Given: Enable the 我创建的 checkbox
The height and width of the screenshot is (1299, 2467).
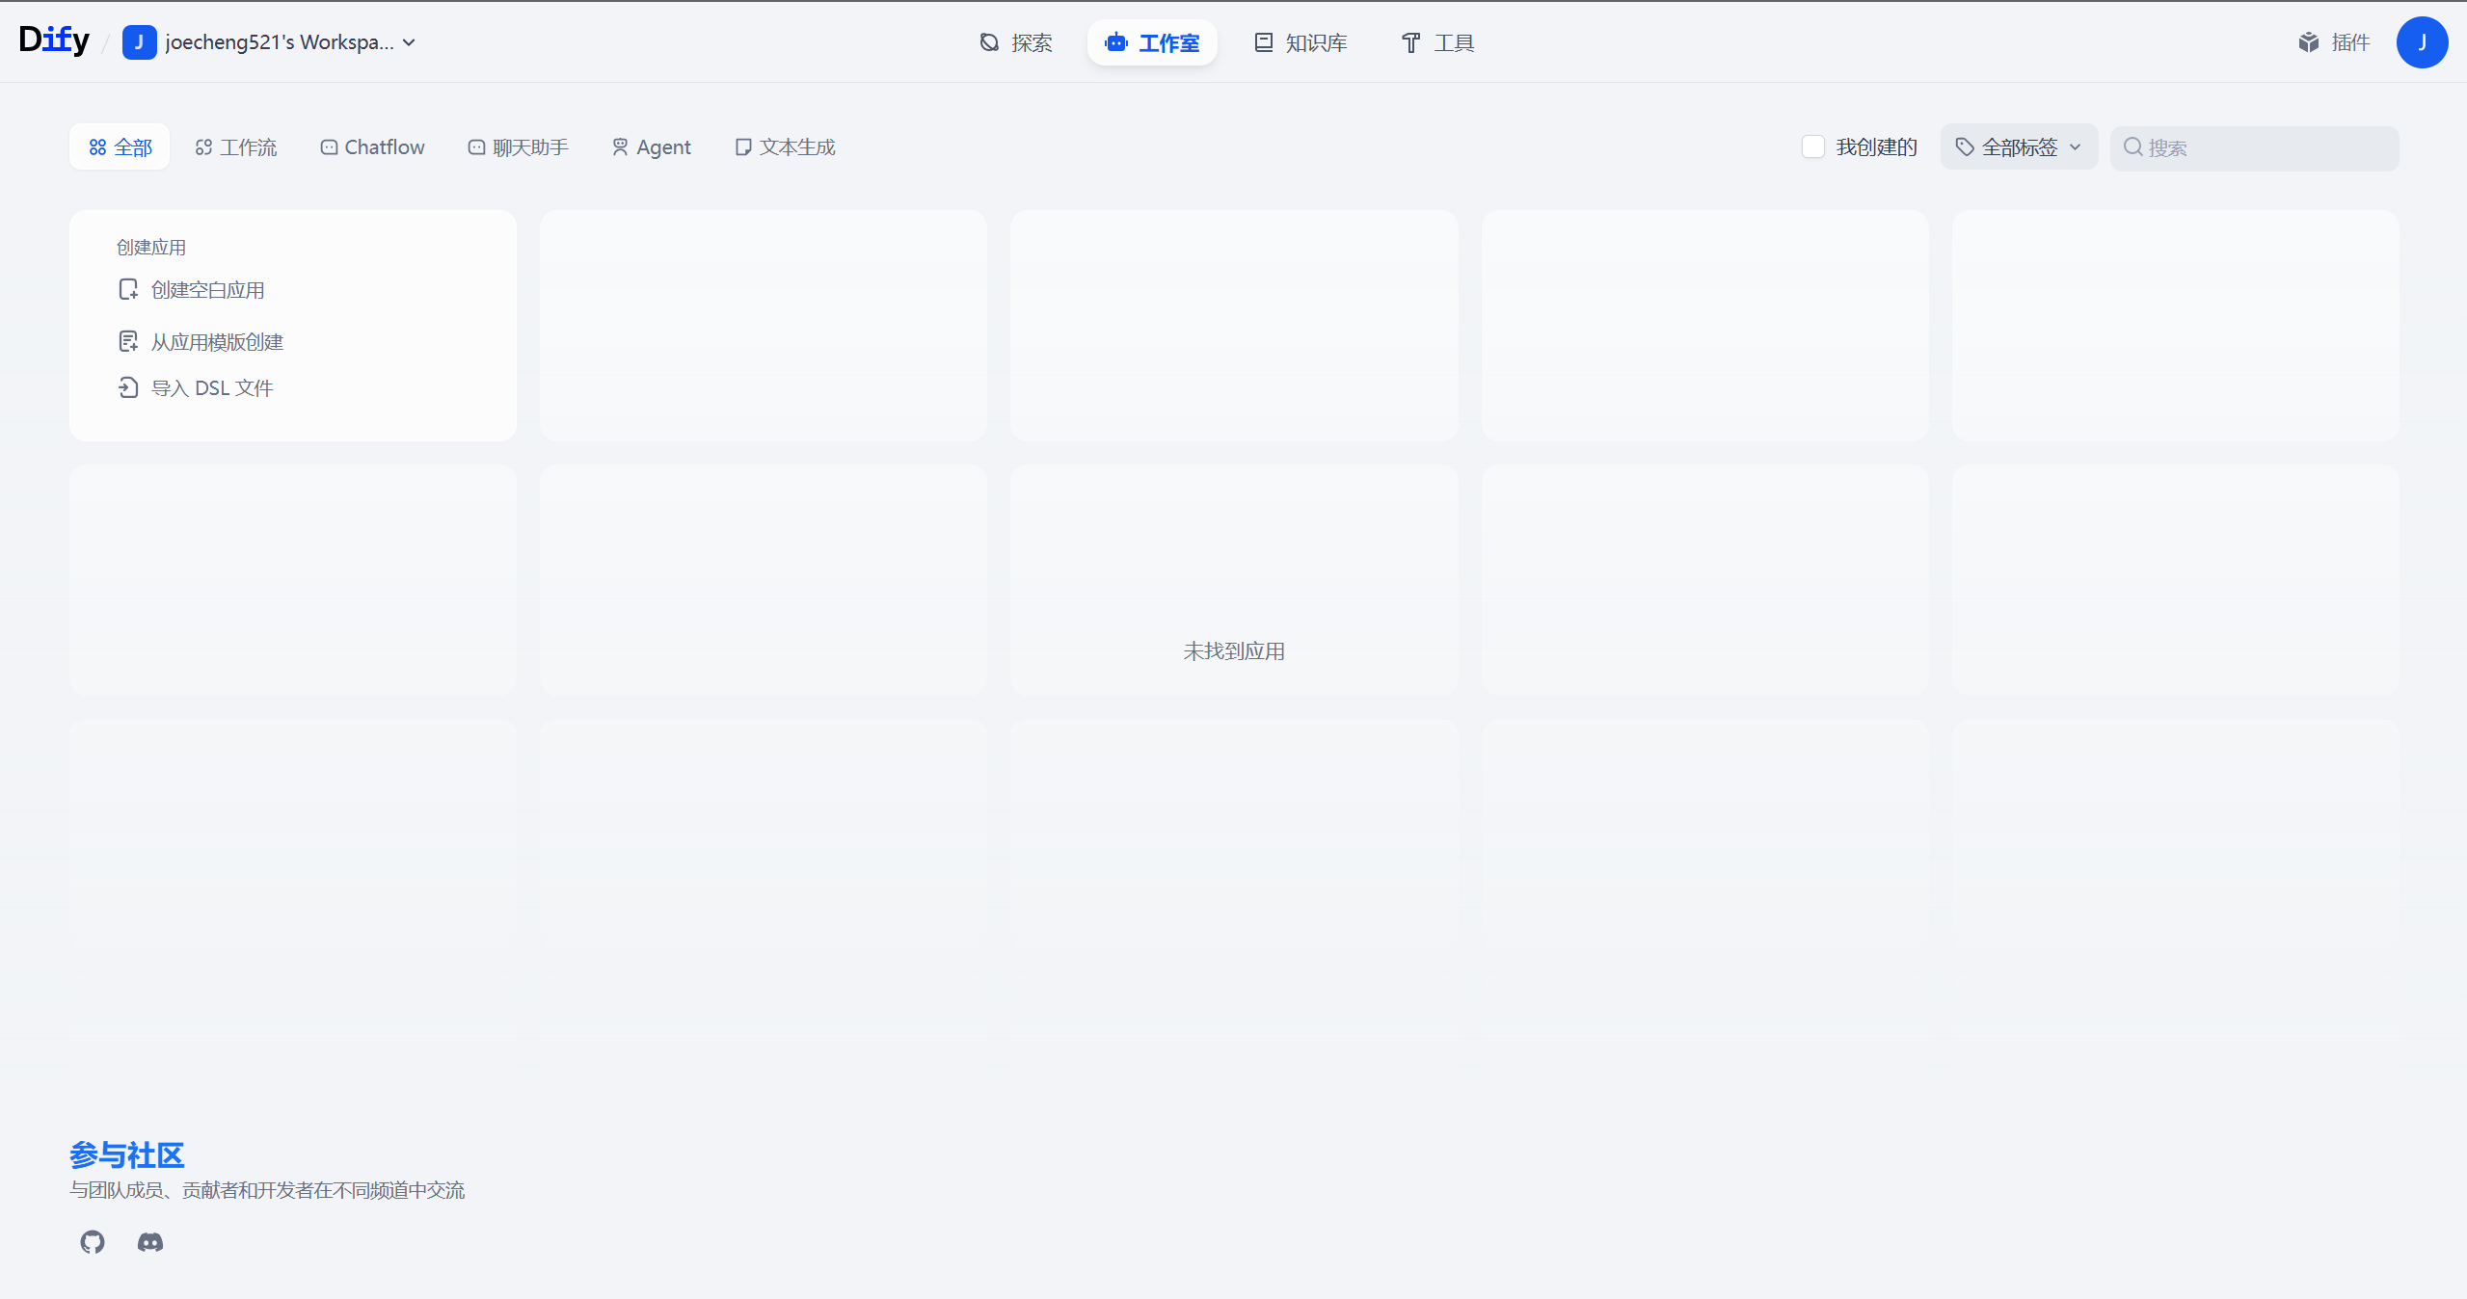Looking at the screenshot, I should pos(1812,146).
